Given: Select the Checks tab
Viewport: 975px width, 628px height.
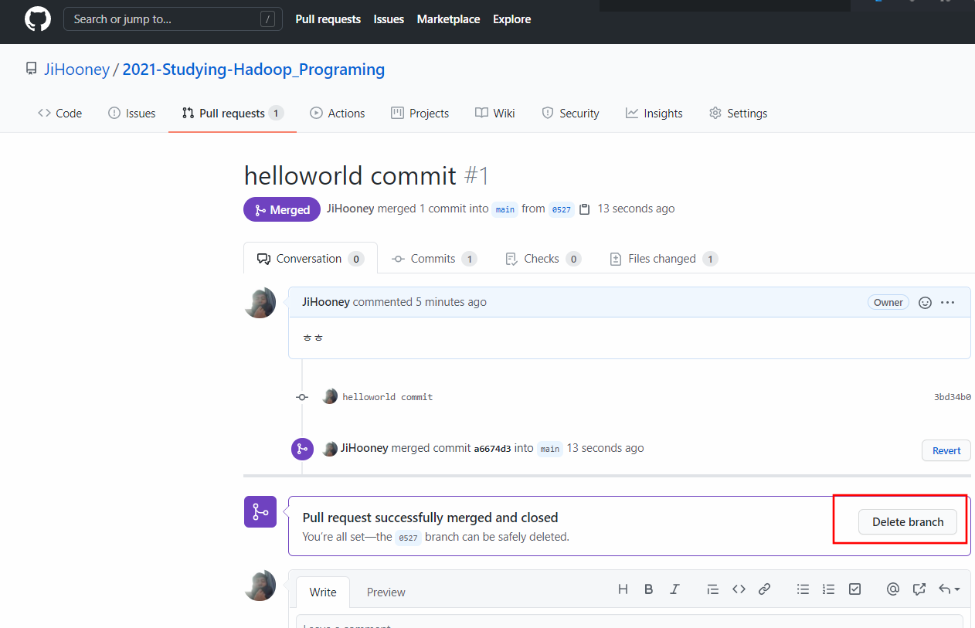Looking at the screenshot, I should click(542, 259).
